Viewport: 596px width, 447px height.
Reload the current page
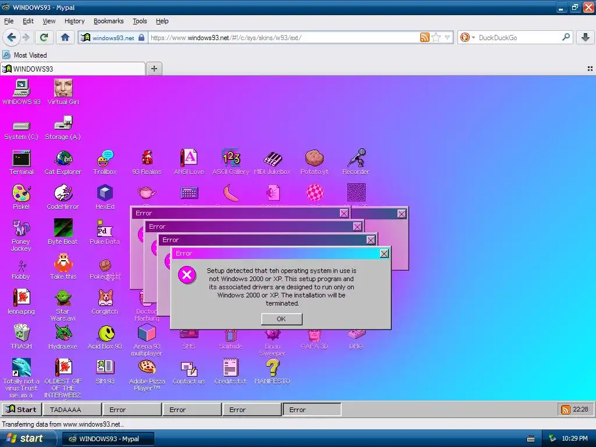pyautogui.click(x=44, y=37)
